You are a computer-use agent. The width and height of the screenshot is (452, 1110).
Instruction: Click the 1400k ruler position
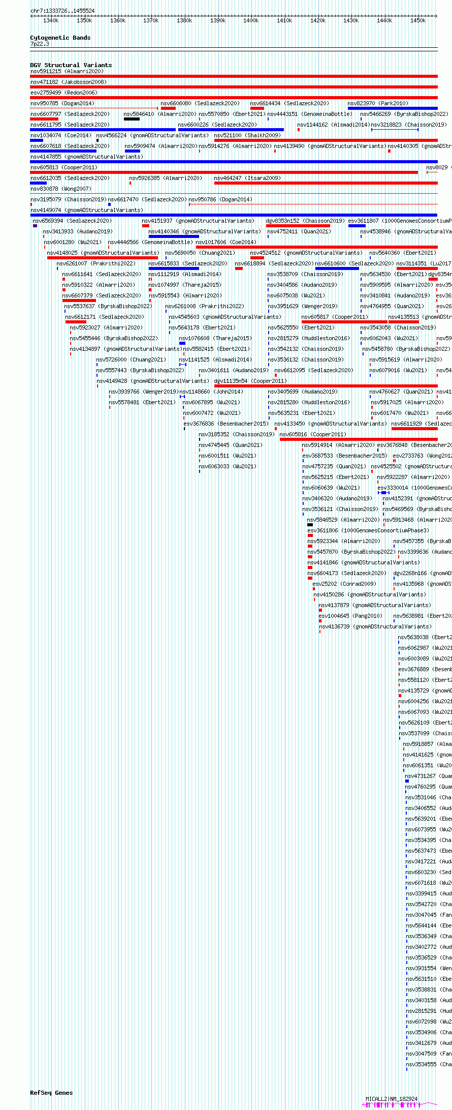pyautogui.click(x=251, y=20)
